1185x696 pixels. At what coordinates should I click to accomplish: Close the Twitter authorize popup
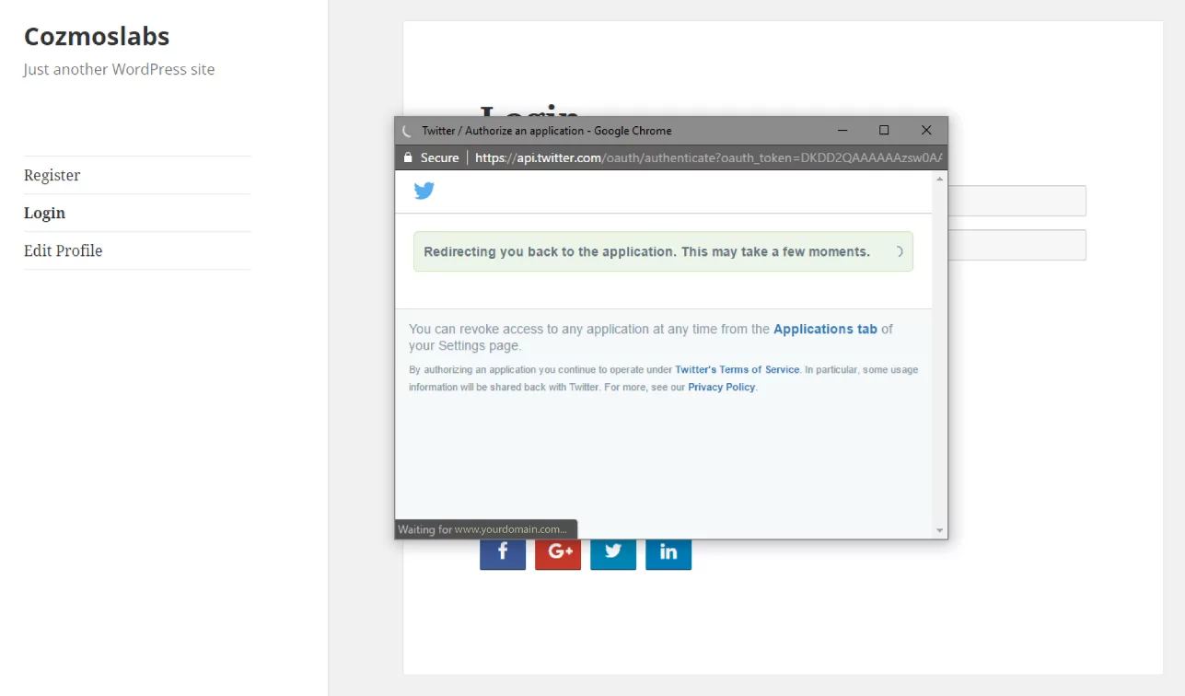click(x=926, y=131)
